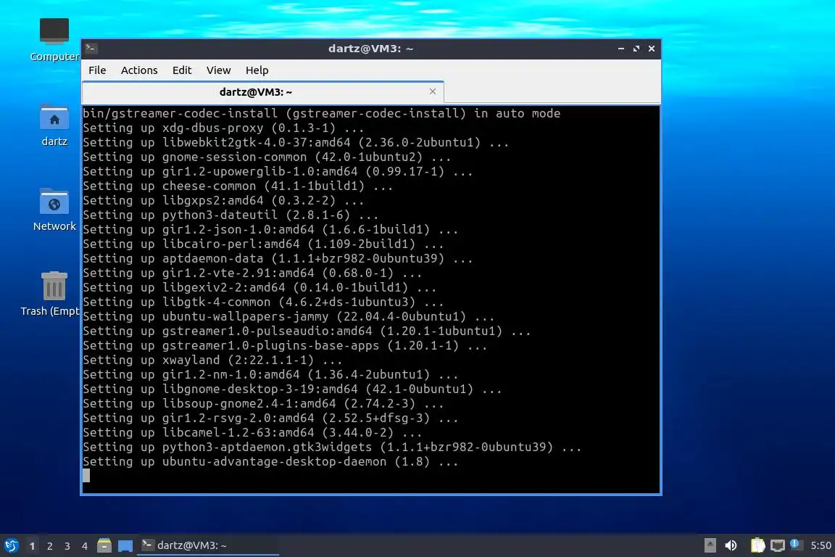
Task: Open the clipboard manager tray icon
Action: [757, 545]
